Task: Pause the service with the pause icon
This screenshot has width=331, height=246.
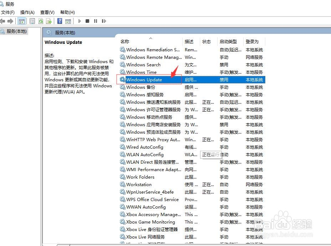Action: pyautogui.click(x=96, y=21)
